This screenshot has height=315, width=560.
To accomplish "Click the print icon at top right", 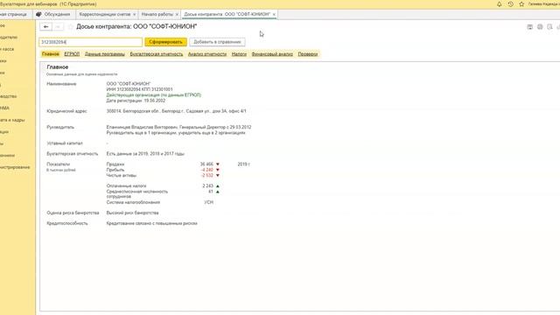I will (x=540, y=27).
